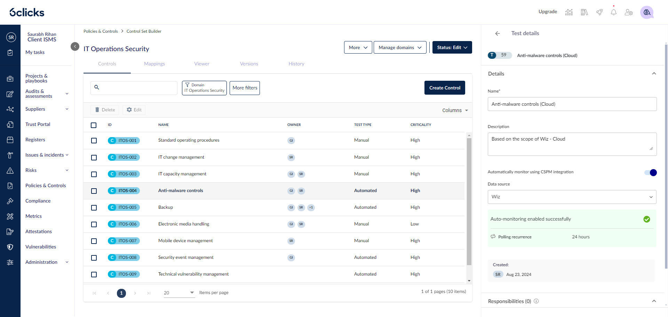Select the checkbox for Backup control ITOS-005
The width and height of the screenshot is (668, 317).
point(94,208)
